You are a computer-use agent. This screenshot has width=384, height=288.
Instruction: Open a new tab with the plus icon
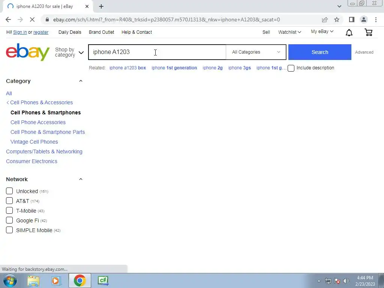pyautogui.click(x=101, y=7)
